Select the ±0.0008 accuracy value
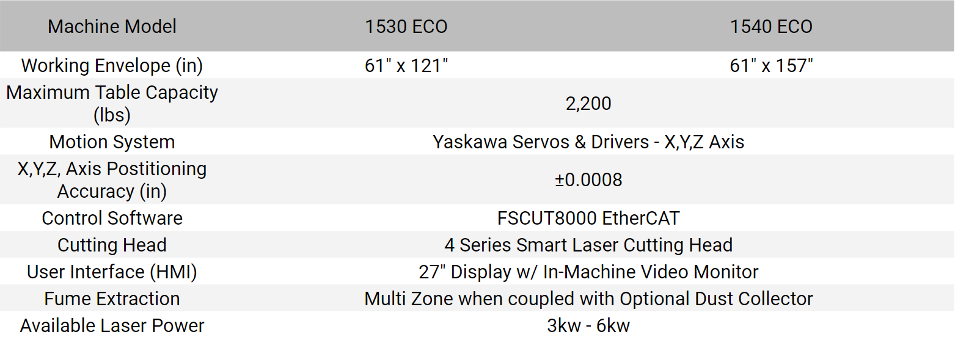 (588, 179)
